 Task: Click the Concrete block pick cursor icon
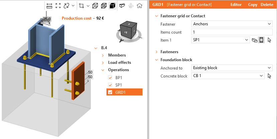(x=269, y=76)
